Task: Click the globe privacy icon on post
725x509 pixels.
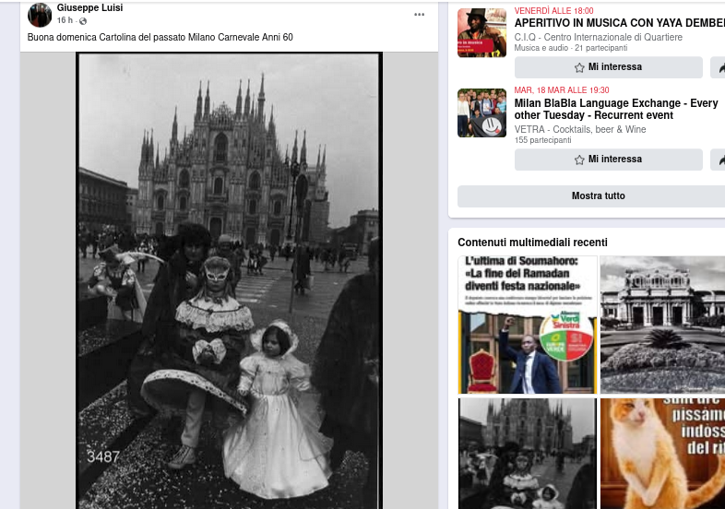Action: click(82, 21)
